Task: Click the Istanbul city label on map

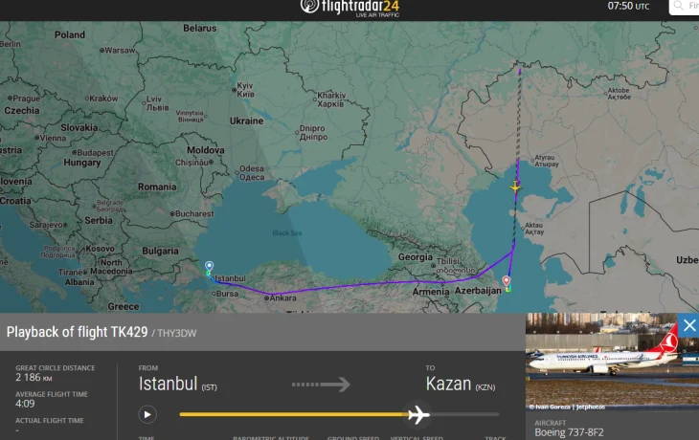Action: [x=230, y=278]
